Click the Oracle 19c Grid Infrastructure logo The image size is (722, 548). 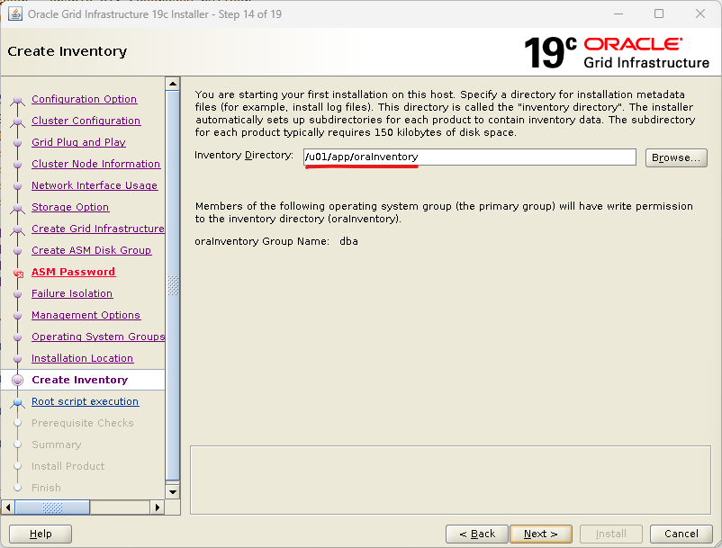617,52
